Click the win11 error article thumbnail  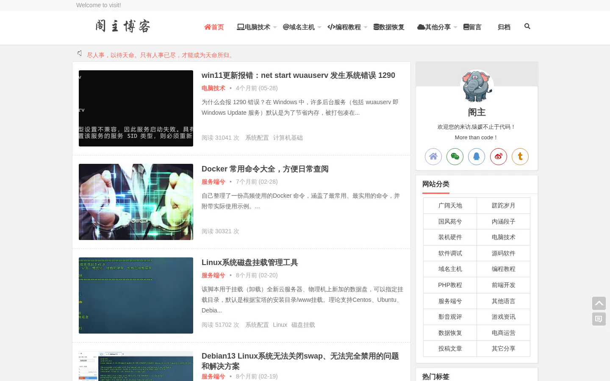pyautogui.click(x=136, y=108)
